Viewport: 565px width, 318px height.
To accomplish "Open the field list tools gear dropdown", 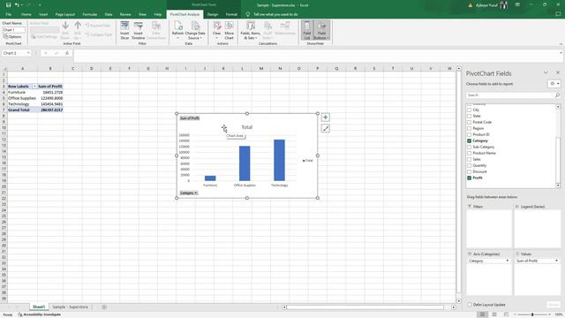I will 554,84.
